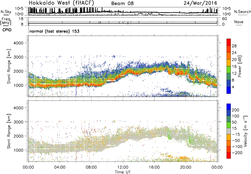Image resolution: width=251 pixels, height=174 pixels.
Task: Click the '04:00' time axis tick
Action: point(60,167)
